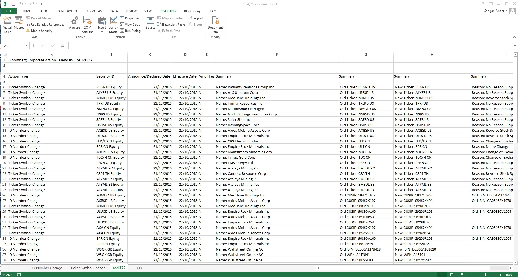Screen dimensions: 518x277
Task: Click Refresh Data in XML group
Action: [169, 31]
